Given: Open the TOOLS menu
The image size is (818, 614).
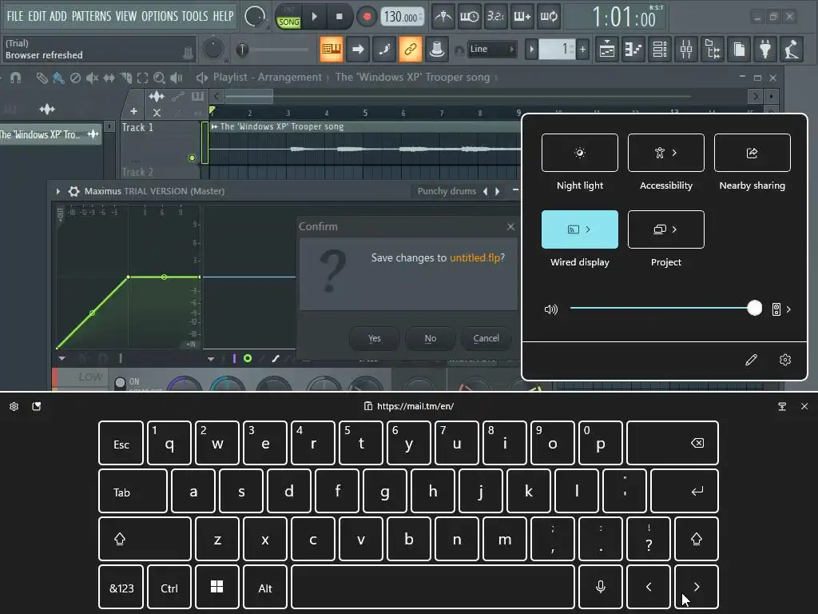Looking at the screenshot, I should tap(195, 16).
